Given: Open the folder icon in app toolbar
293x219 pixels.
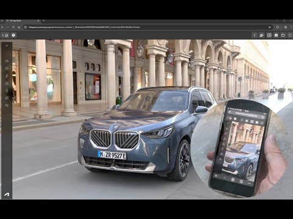Looking at the screenshot, I should (283, 35).
